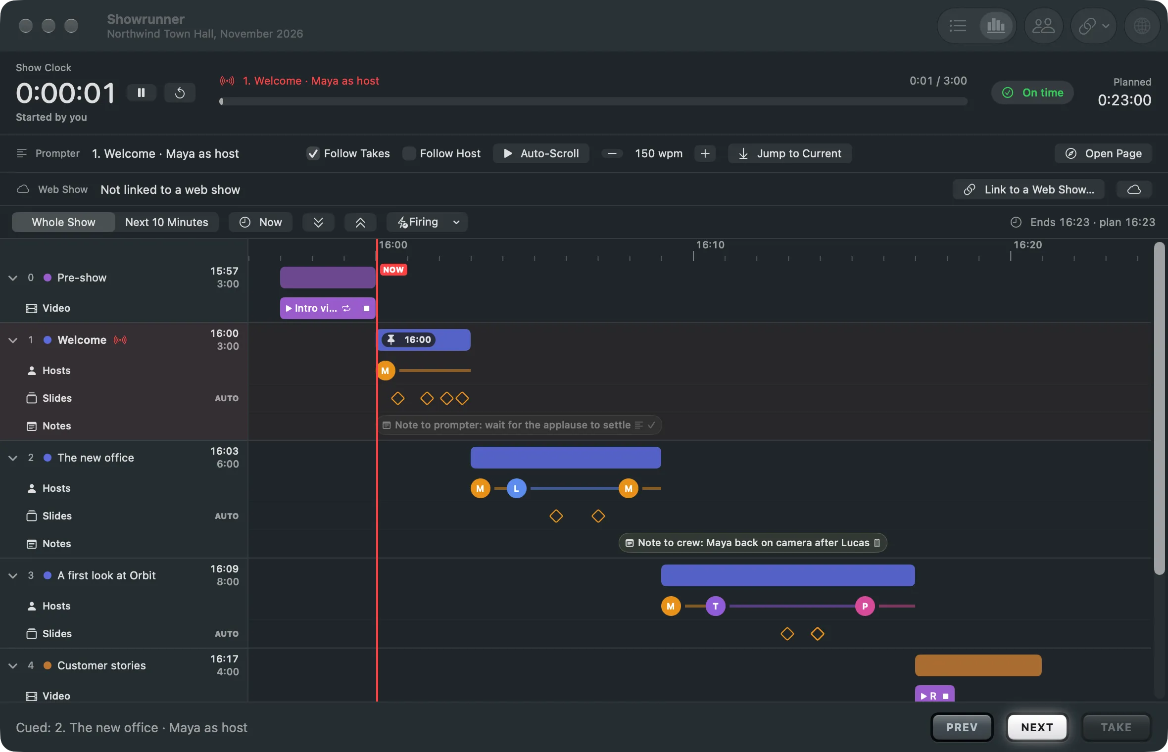Select the Pre-show purple timeline block
Screen dimensions: 1168x752
tap(328, 278)
